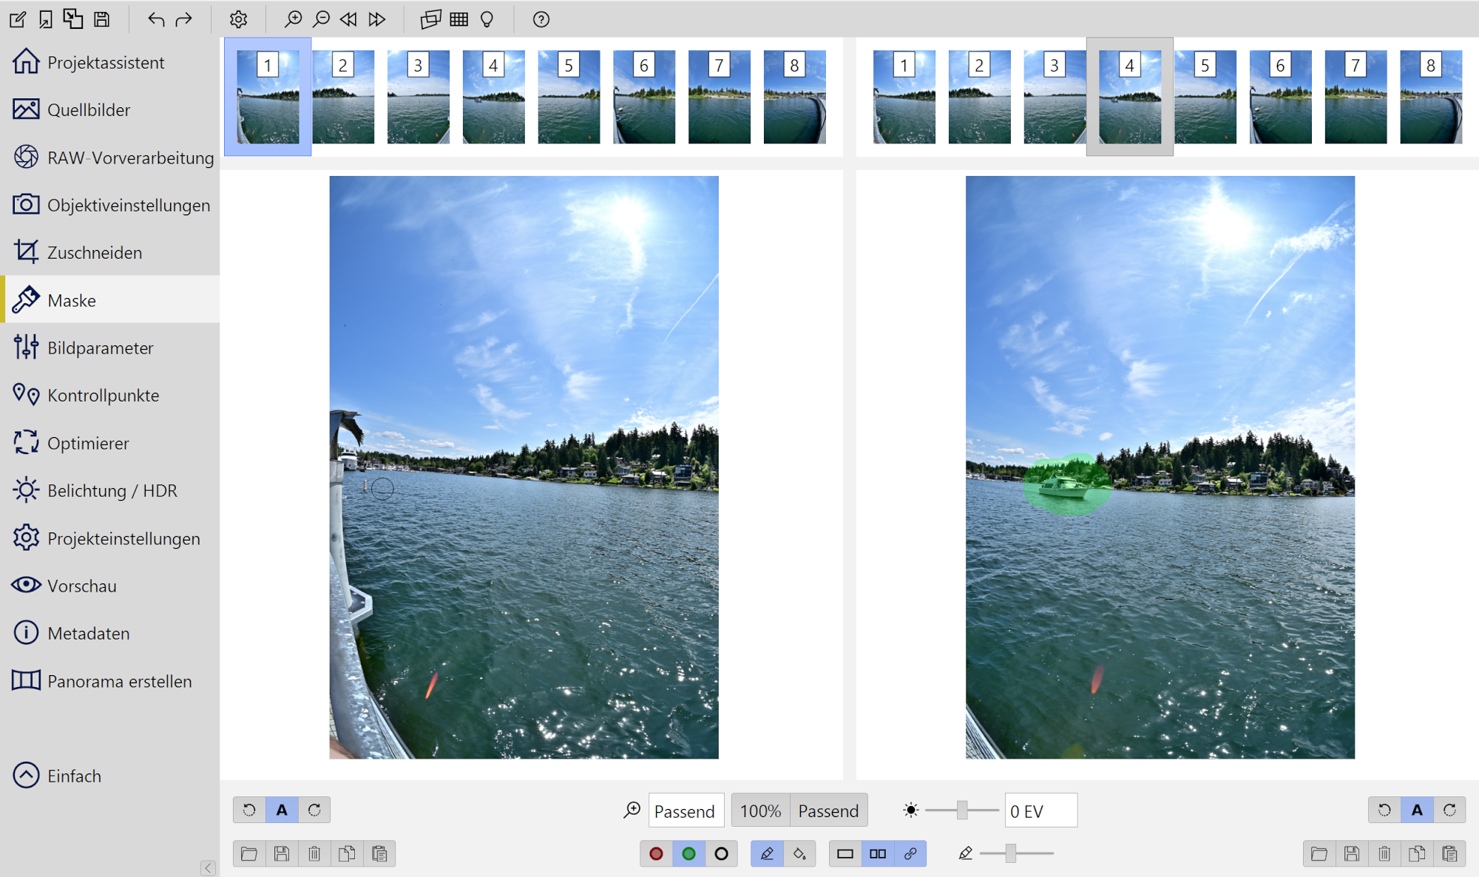Delete left image mask with trash icon

(x=314, y=854)
